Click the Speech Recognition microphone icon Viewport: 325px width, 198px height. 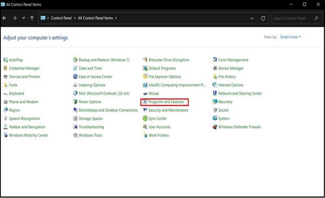click(6, 118)
